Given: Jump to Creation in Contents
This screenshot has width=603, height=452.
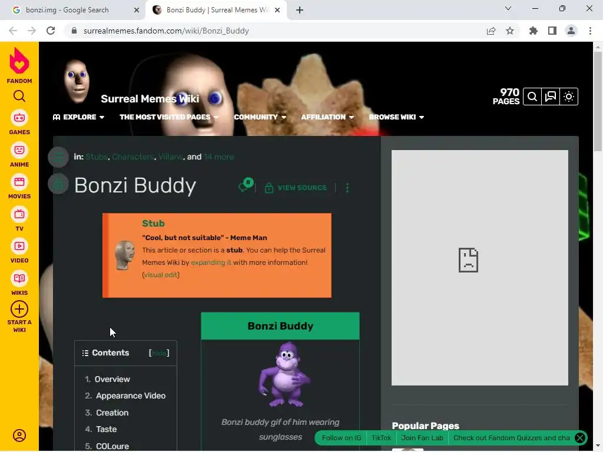Looking at the screenshot, I should pos(112,413).
